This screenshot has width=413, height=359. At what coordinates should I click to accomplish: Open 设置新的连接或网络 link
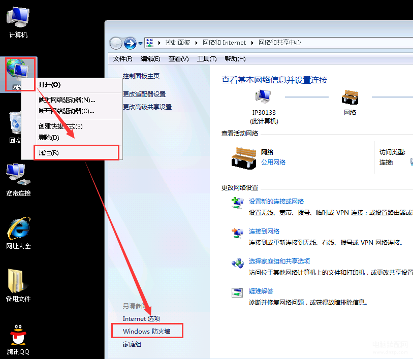click(x=276, y=202)
